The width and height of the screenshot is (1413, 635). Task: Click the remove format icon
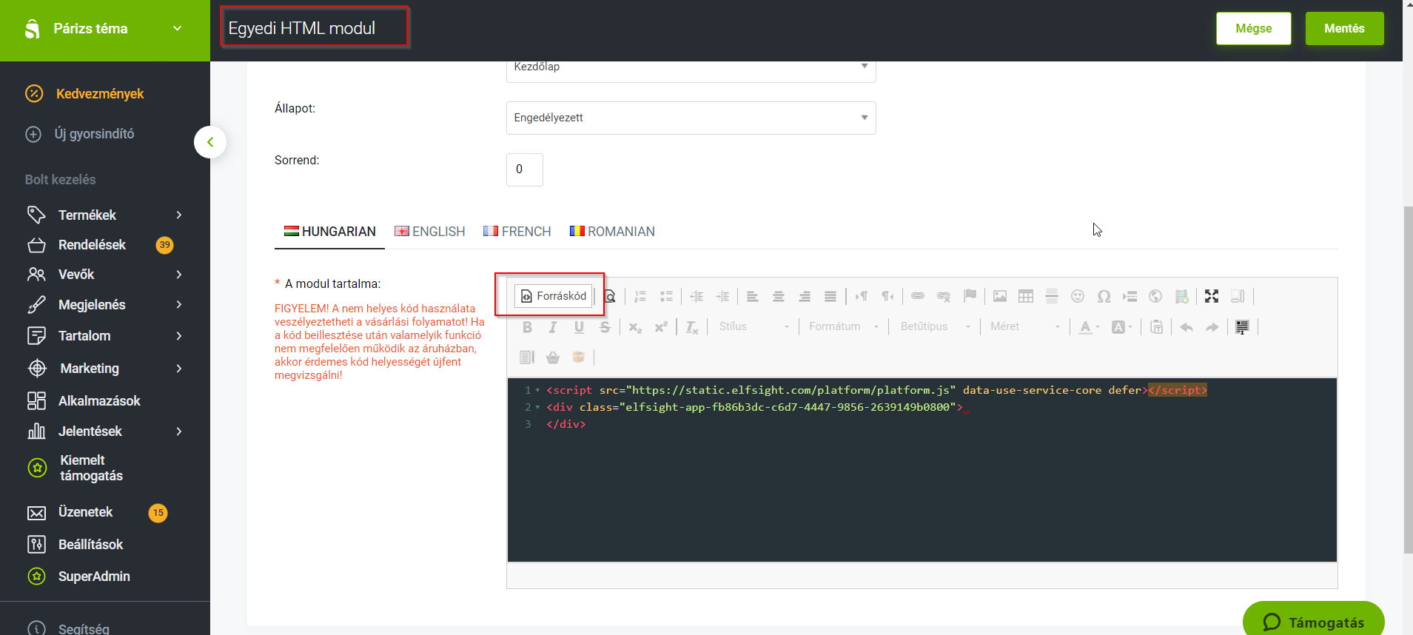point(692,327)
